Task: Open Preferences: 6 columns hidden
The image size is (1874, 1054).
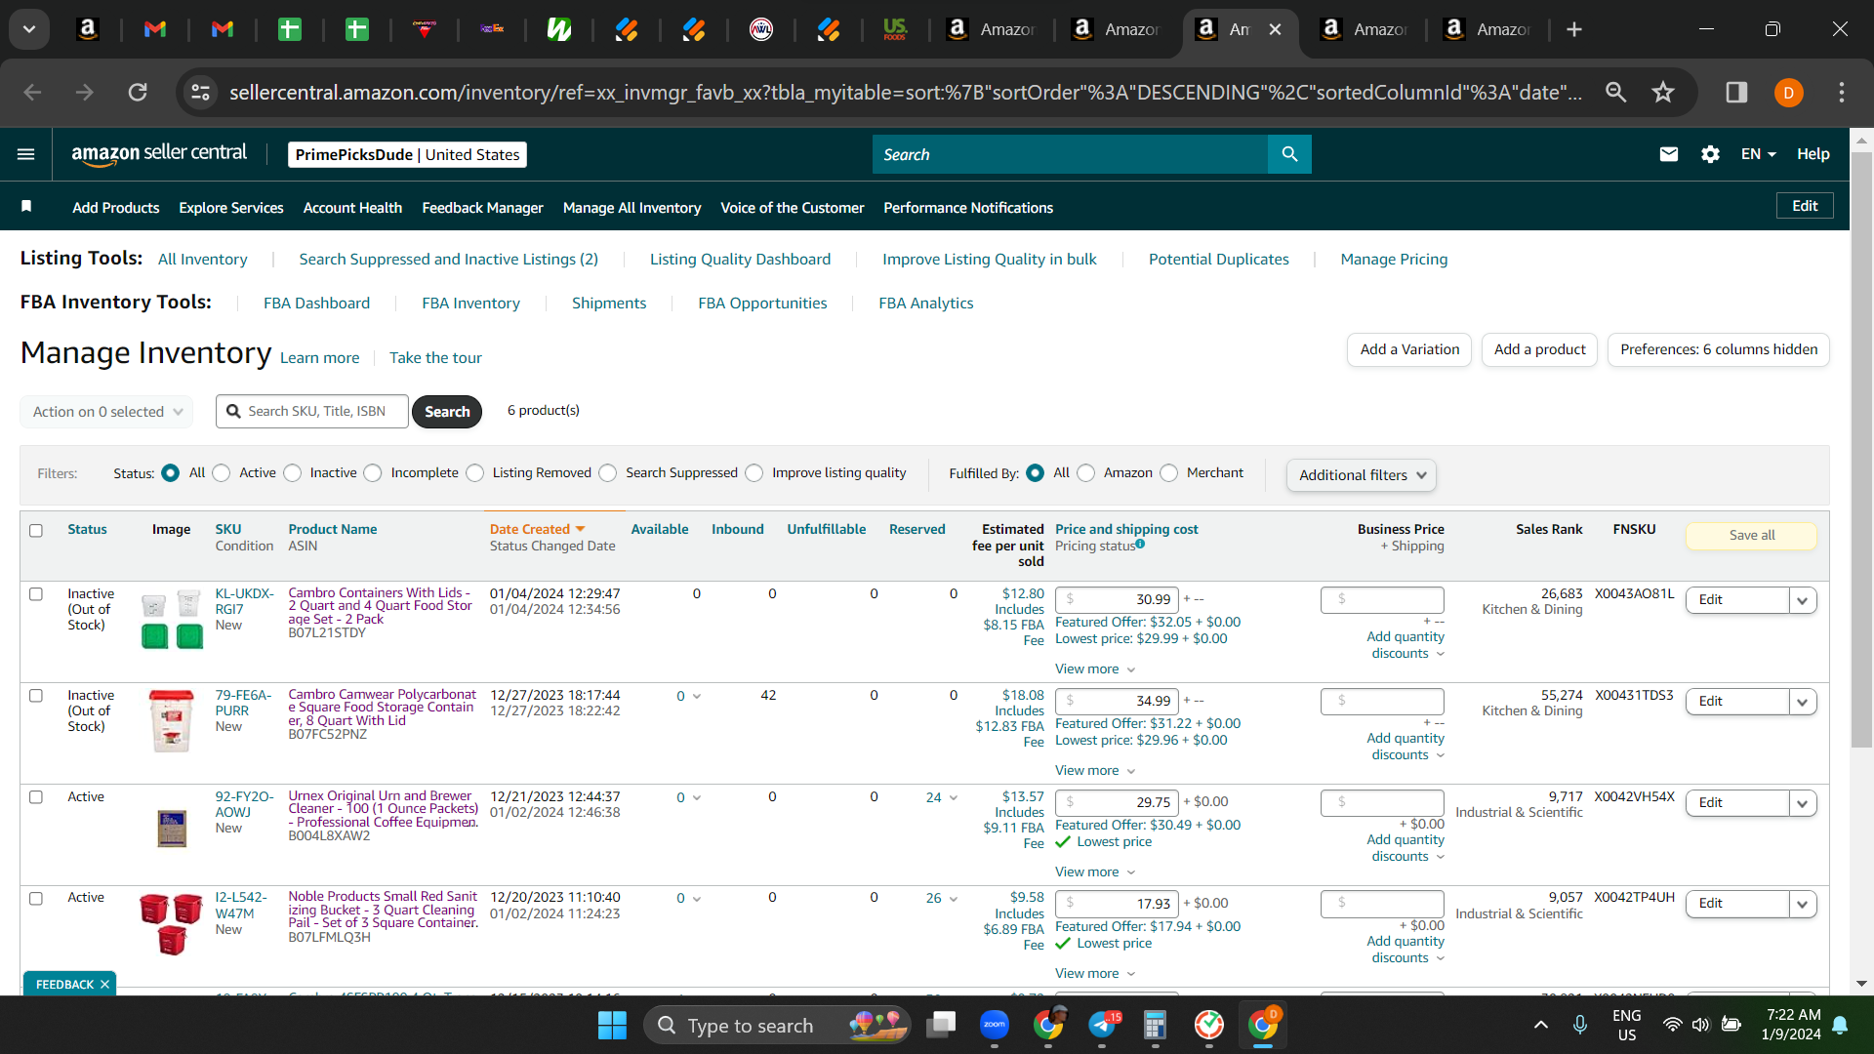Action: [x=1719, y=349]
